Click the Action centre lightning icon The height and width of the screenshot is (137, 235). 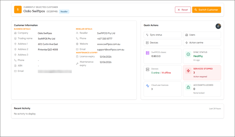point(187,43)
